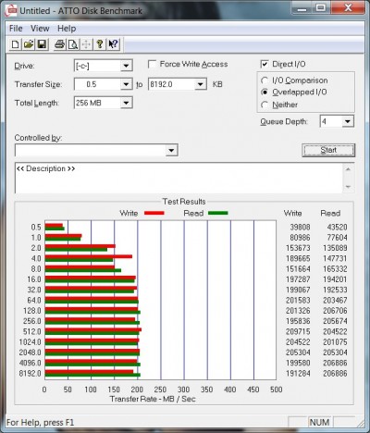Click the crosshair move toolbar icon
The width and height of the screenshot is (370, 433).
(86, 44)
